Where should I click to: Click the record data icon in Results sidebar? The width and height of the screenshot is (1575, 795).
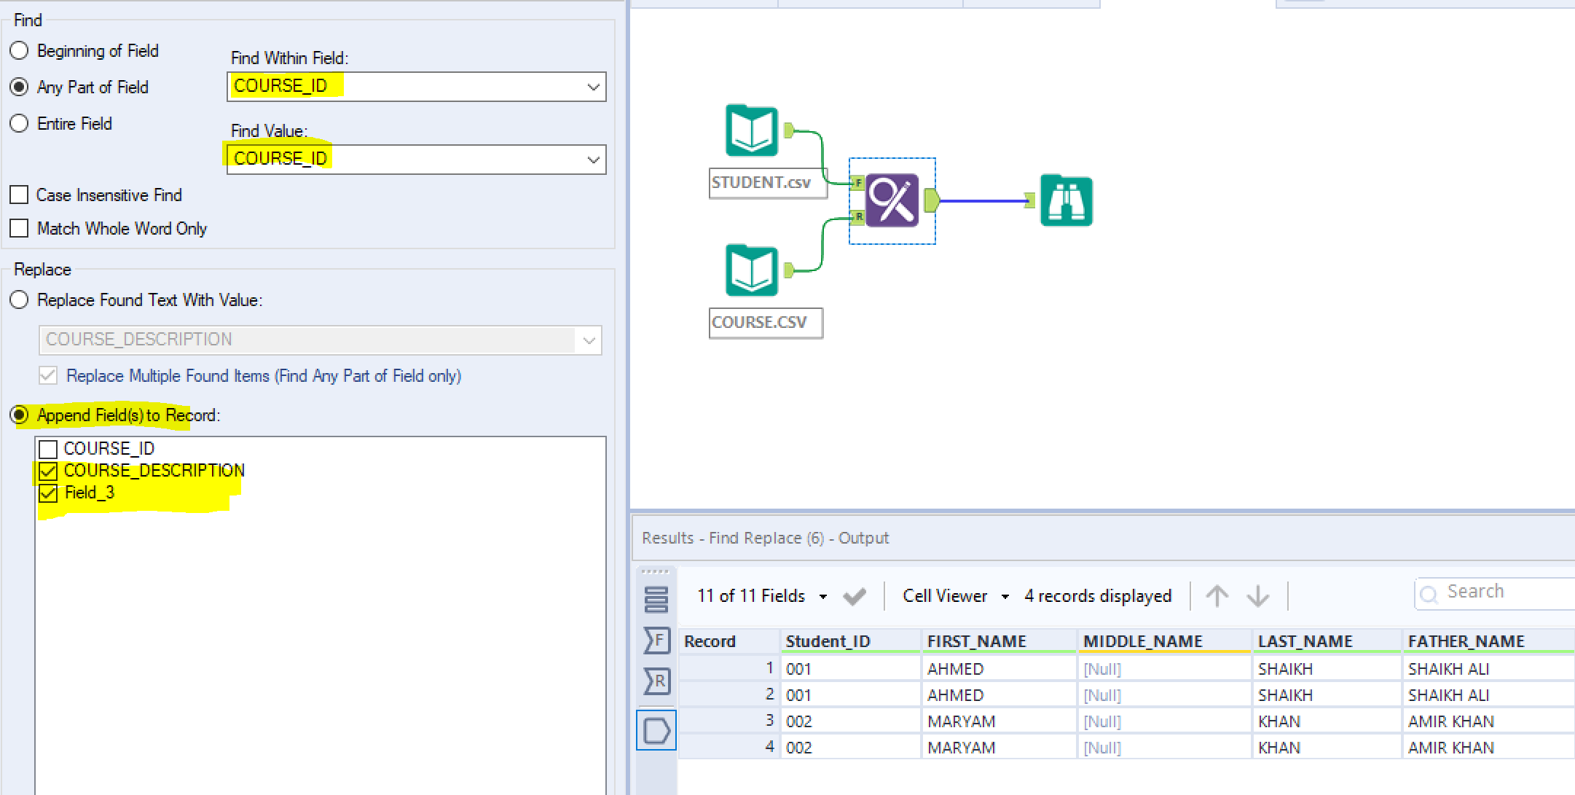[x=656, y=599]
